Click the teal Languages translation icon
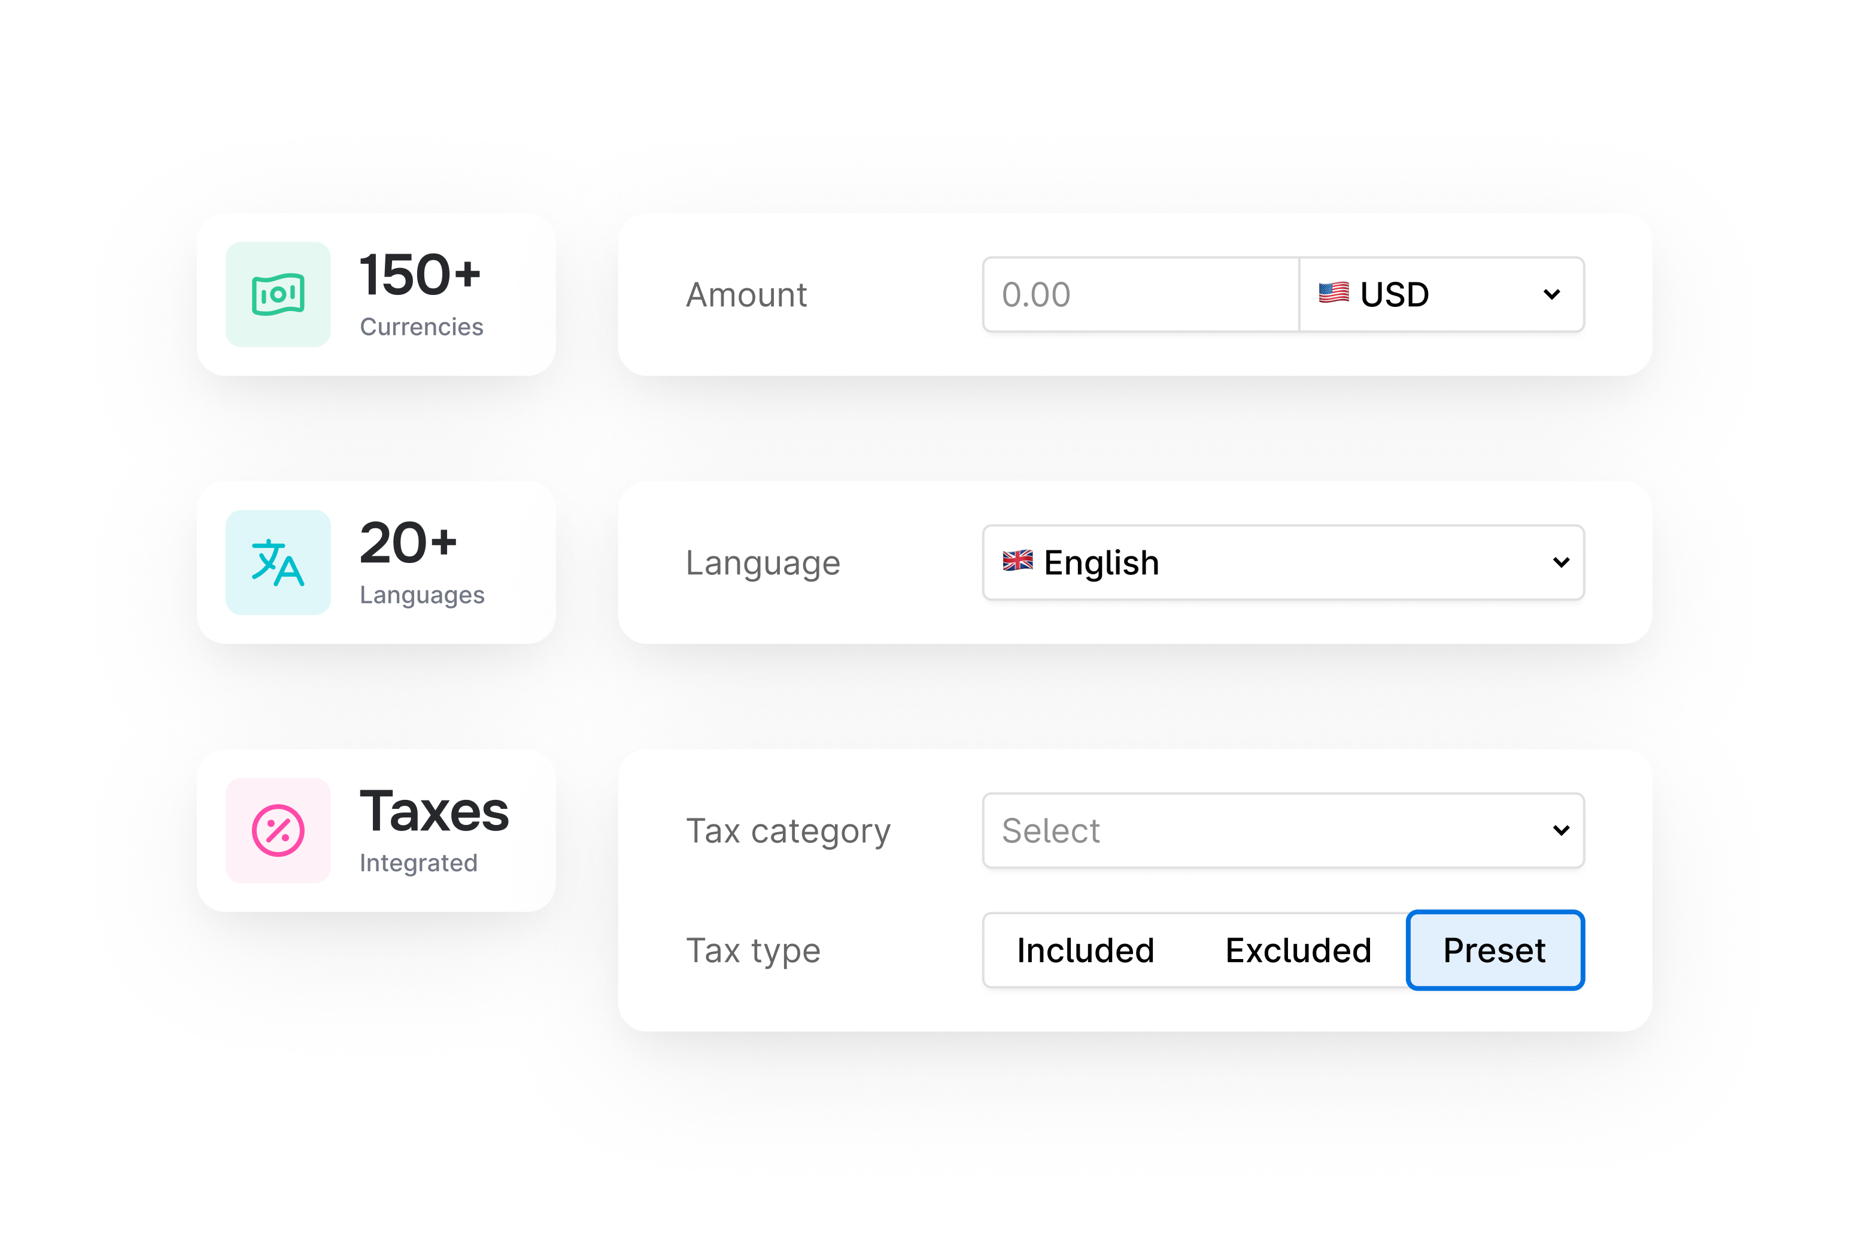This screenshot has width=1868, height=1245. [277, 562]
